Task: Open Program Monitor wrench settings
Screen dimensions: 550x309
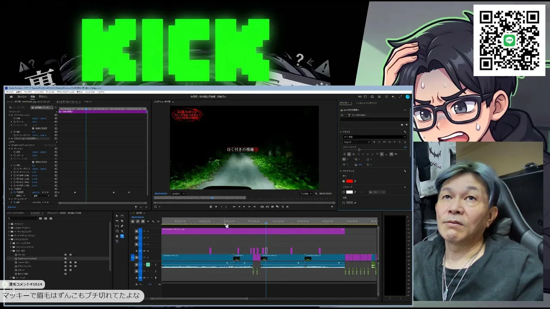Action: tap(316, 194)
